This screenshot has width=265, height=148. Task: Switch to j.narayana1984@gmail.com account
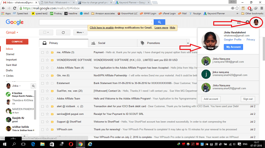tap(228, 61)
